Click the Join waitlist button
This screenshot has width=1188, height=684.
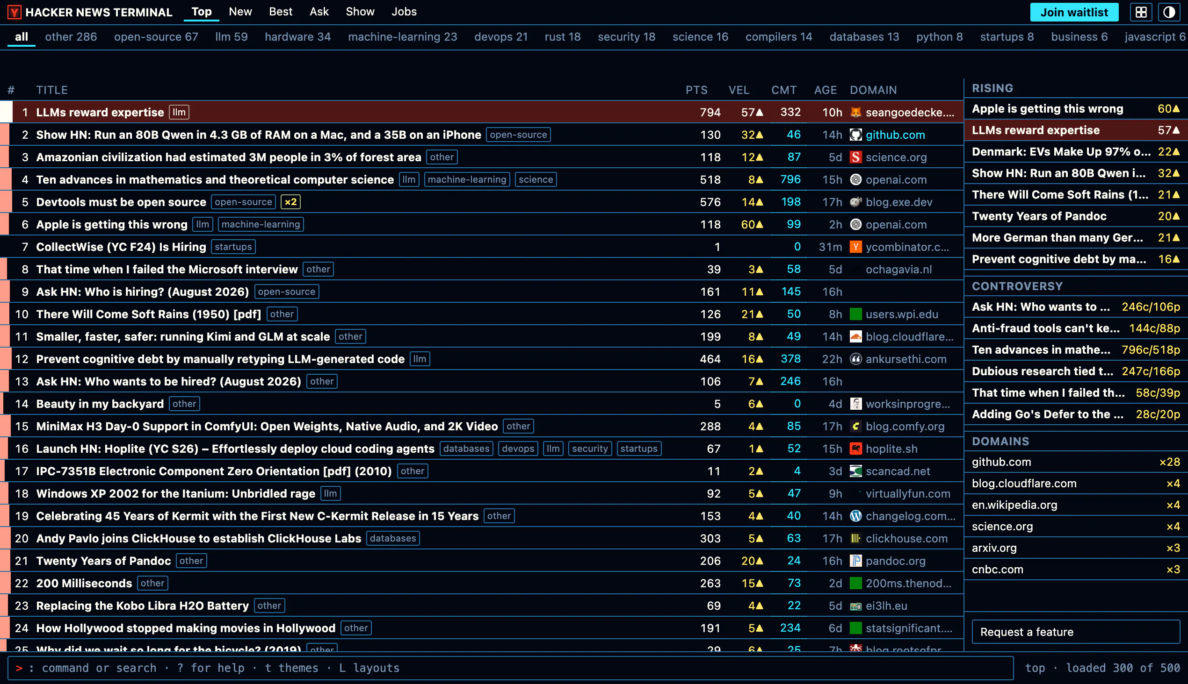1074,12
